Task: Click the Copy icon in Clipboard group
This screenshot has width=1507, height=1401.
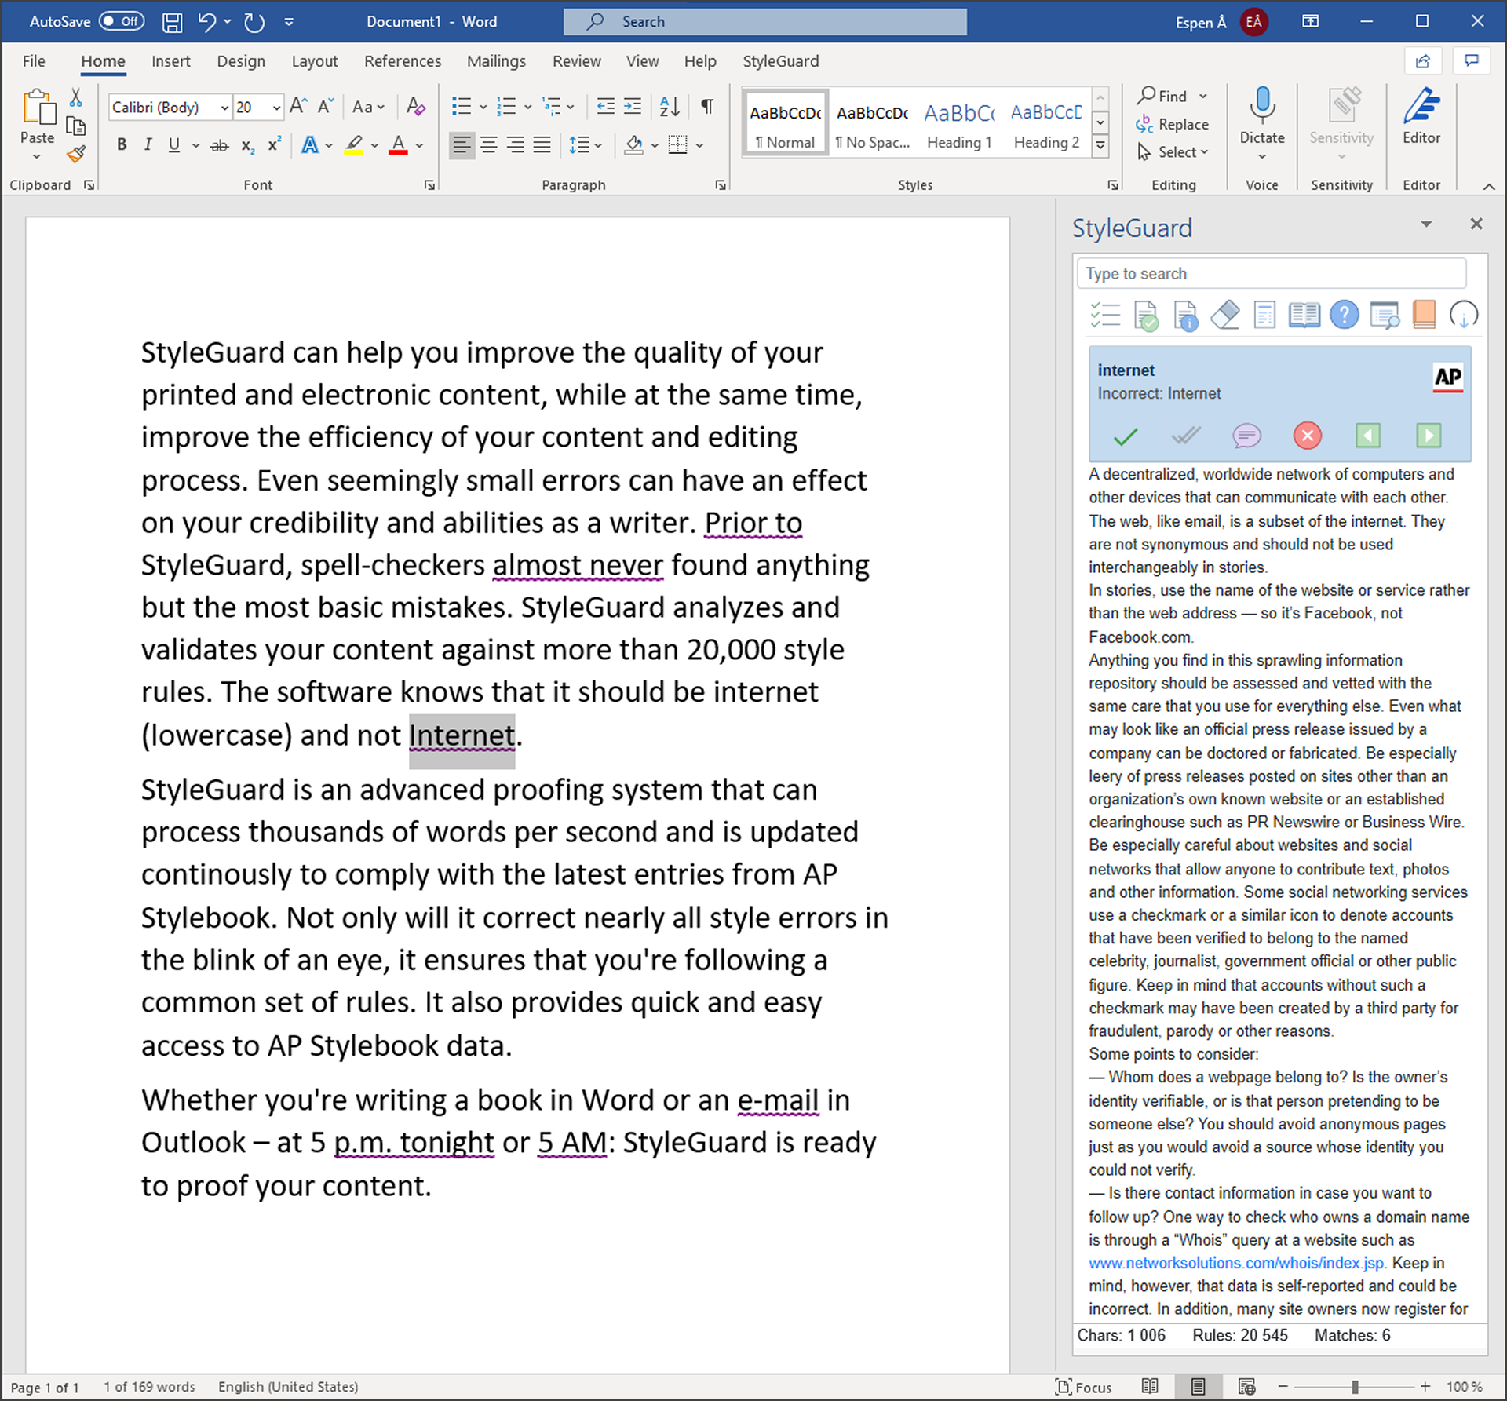Action: point(75,126)
